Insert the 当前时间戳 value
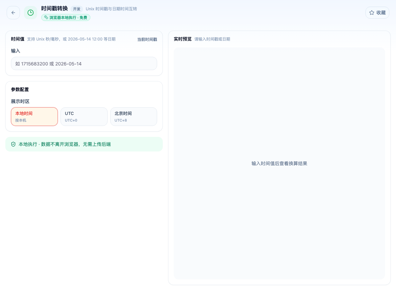Viewport: 396px width, 299px height. 147,40
